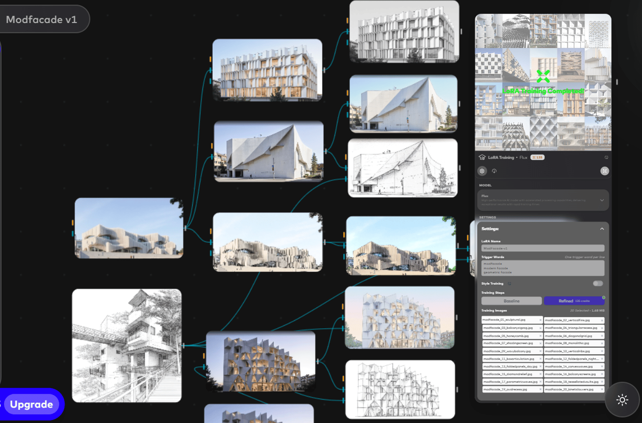The width and height of the screenshot is (642, 423).
Task: Select the pencil sketch building thumbnail
Action: [x=127, y=346]
